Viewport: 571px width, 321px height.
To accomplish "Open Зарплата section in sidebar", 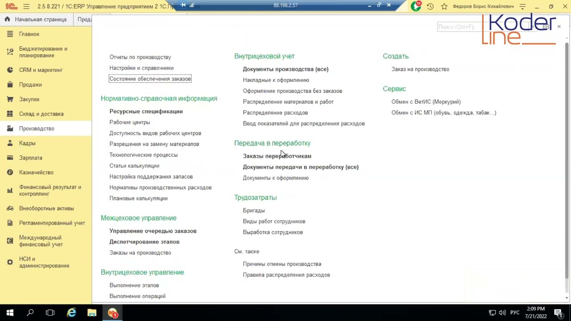I will click(31, 158).
